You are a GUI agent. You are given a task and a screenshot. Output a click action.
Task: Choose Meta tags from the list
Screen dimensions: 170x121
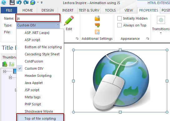click(40, 97)
